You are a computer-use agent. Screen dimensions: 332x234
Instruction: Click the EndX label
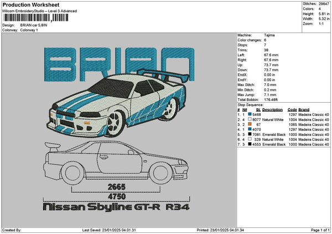click(242, 75)
